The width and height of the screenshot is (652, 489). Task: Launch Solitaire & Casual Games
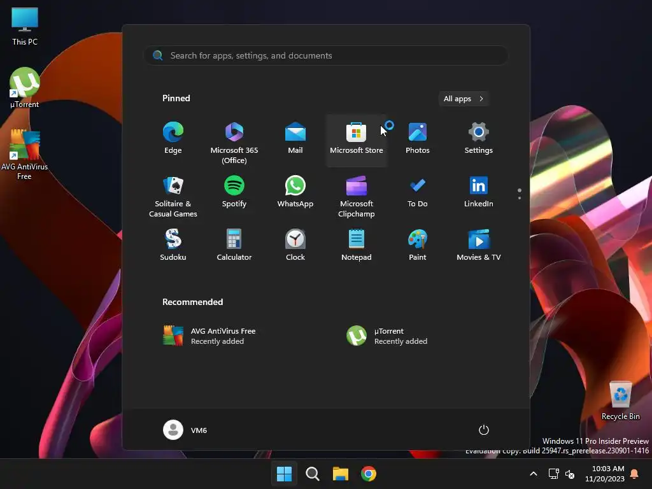[173, 196]
